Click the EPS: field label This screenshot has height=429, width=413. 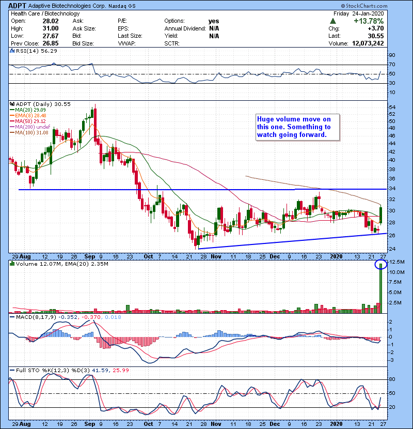tap(123, 28)
